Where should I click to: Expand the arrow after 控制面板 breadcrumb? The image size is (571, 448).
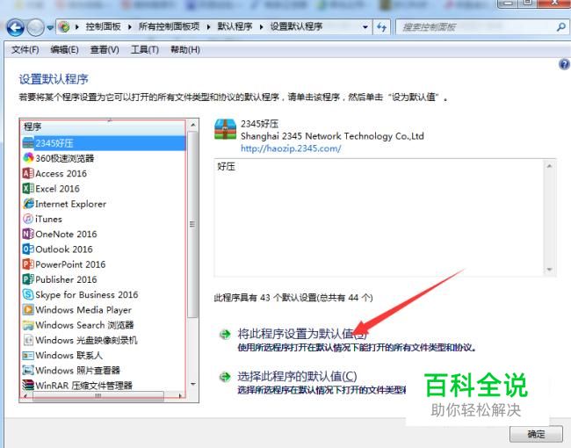(x=130, y=27)
